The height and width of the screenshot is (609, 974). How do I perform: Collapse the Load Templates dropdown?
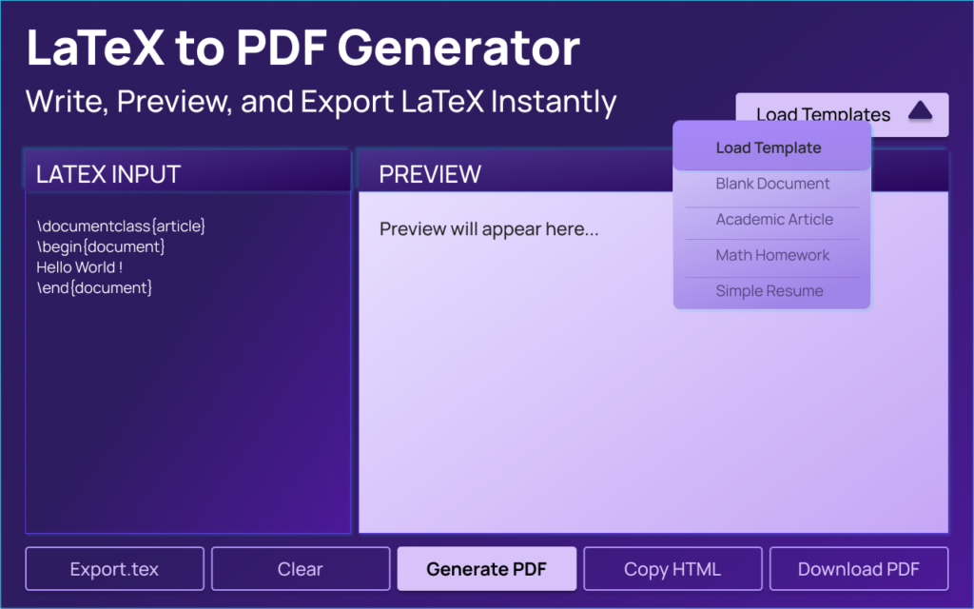(823, 114)
